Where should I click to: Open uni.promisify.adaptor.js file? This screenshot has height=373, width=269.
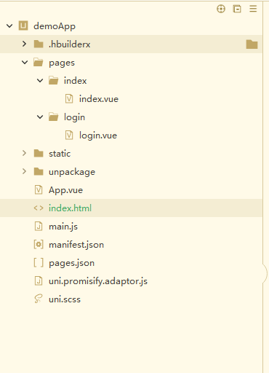[98, 281]
